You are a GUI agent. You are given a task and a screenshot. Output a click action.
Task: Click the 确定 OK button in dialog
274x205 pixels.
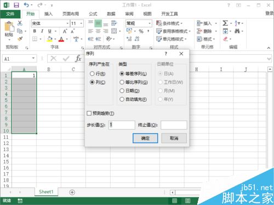pyautogui.click(x=145, y=138)
